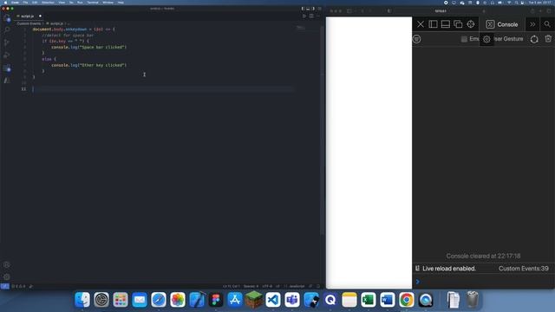Click script.js in the editor breadcrumb
Viewport: 555px width, 312px height.
tap(55, 23)
